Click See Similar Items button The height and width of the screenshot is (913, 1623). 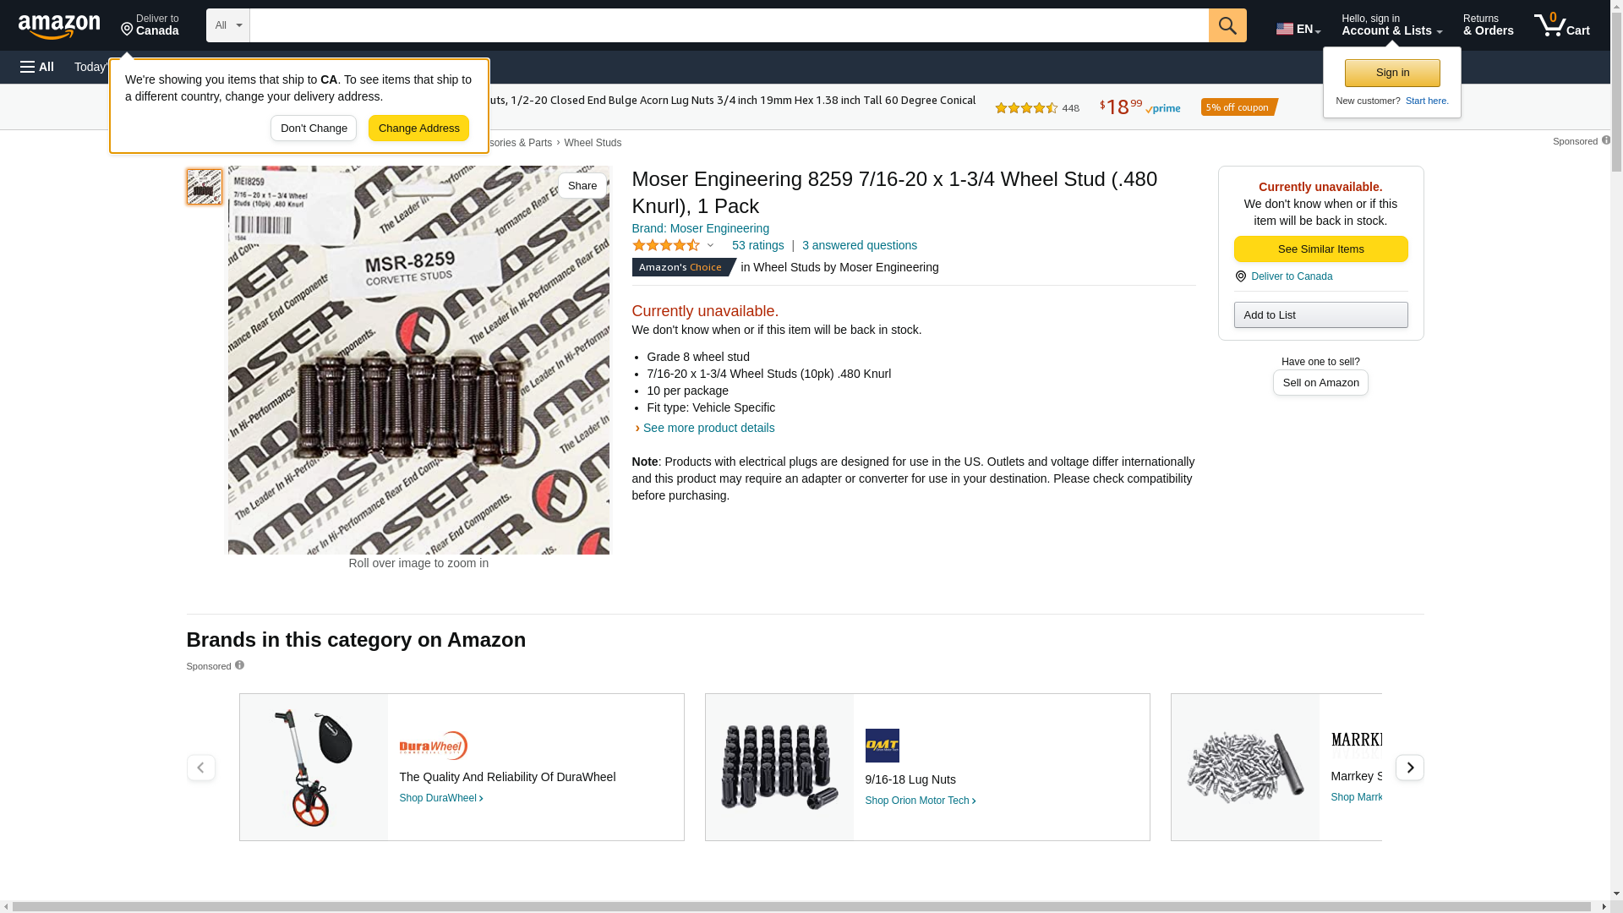[x=1320, y=249]
